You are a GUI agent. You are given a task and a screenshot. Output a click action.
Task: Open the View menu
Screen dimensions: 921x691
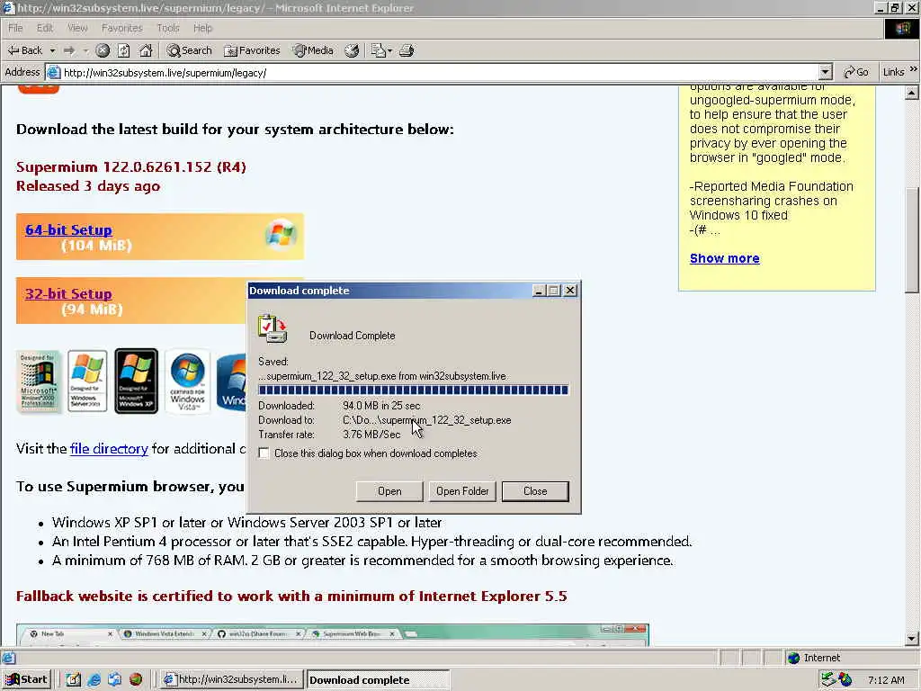tap(77, 28)
